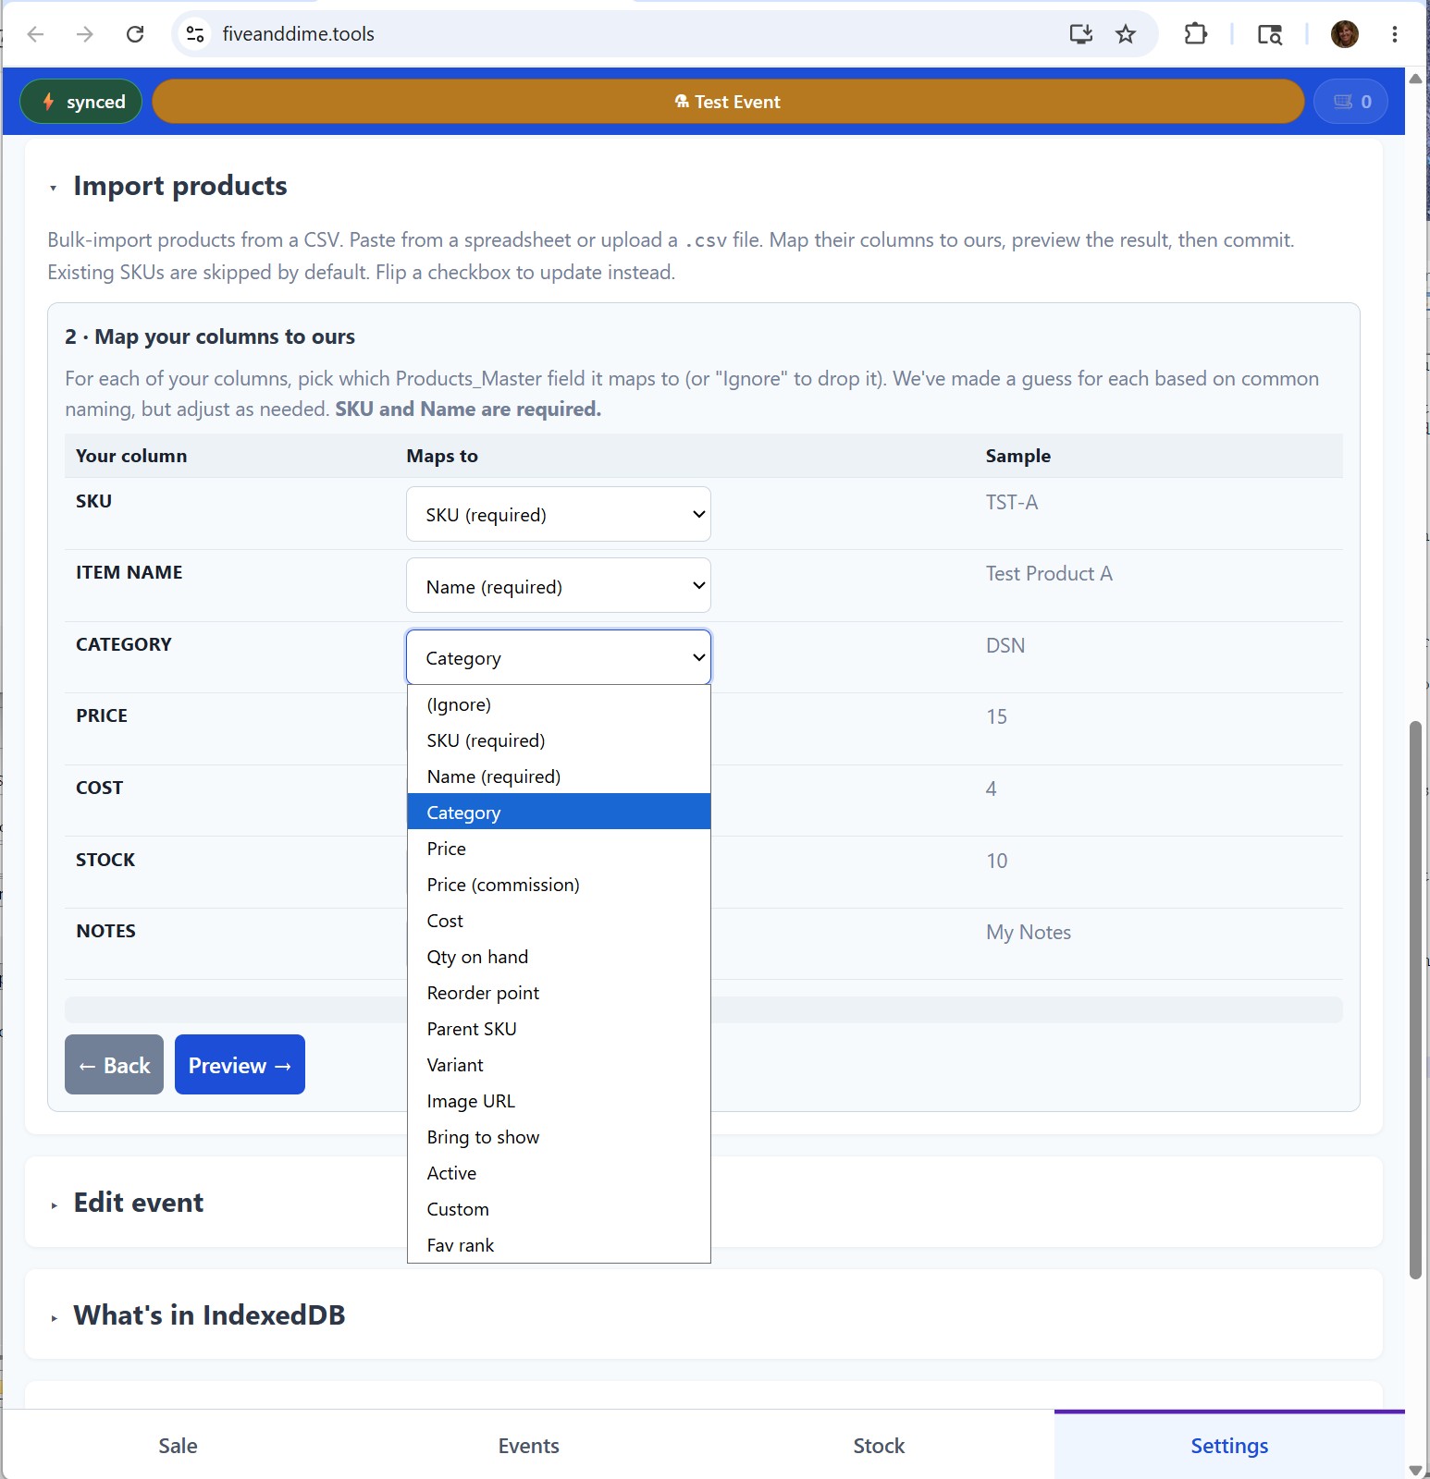The height and width of the screenshot is (1479, 1430).
Task: Click the address bar URL fiveanddime.tools
Action: point(298,34)
